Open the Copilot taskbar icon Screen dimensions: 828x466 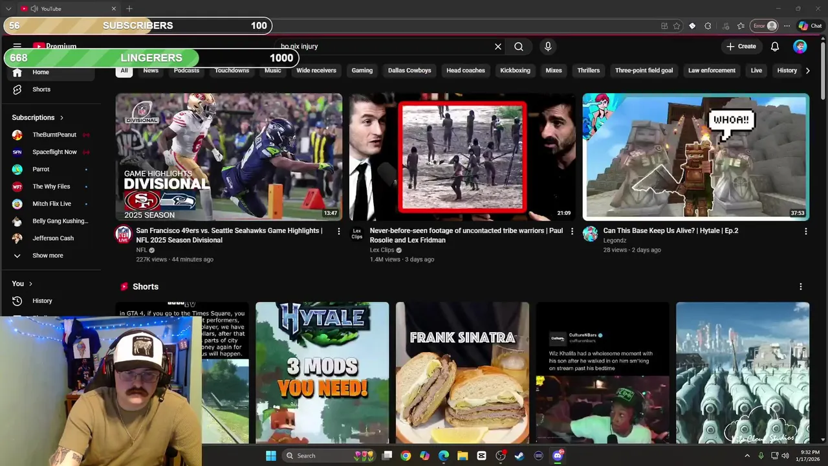(x=424, y=456)
